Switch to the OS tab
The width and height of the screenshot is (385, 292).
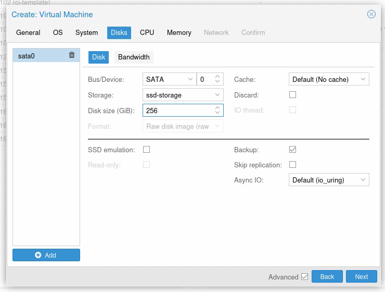click(x=58, y=32)
